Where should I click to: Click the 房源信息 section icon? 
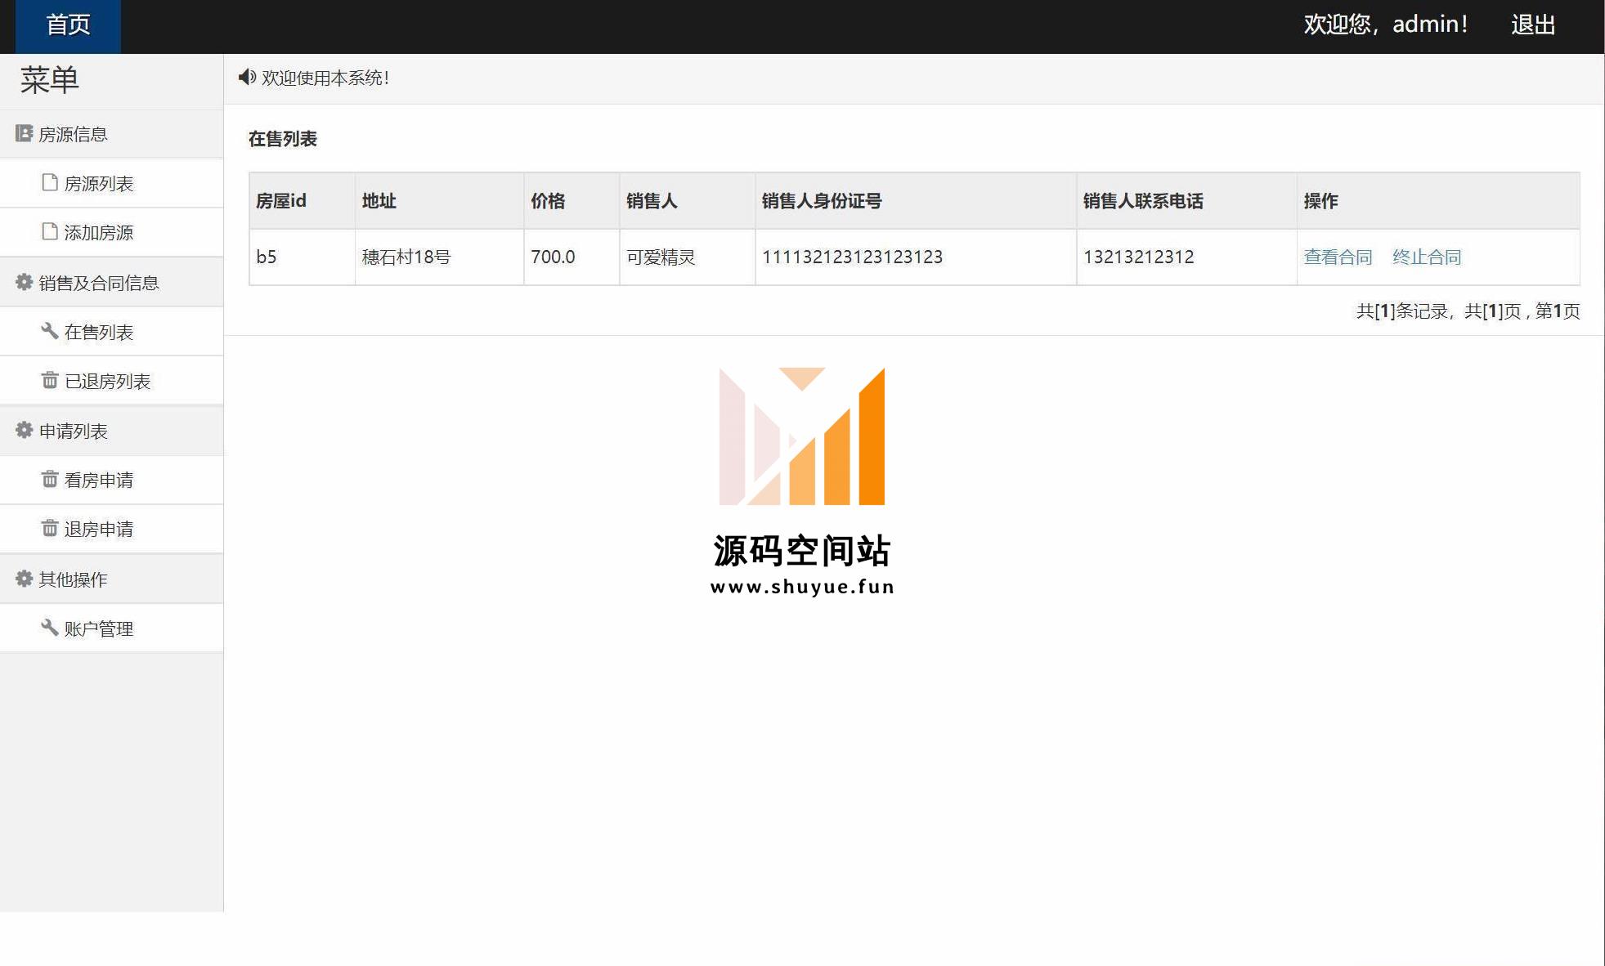tap(24, 133)
